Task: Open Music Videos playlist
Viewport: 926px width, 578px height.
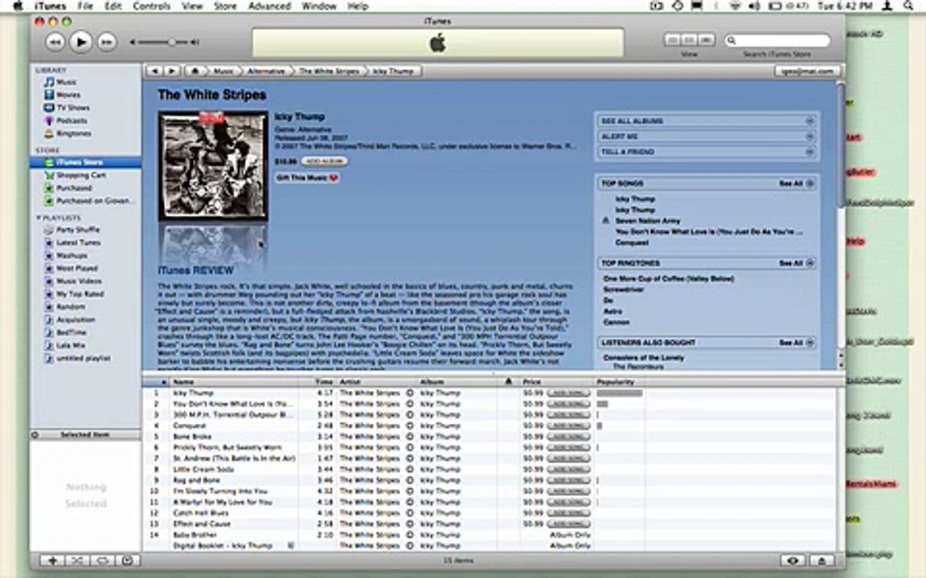Action: 79,281
